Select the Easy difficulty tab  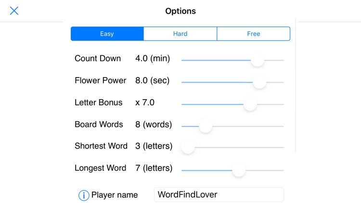(107, 34)
